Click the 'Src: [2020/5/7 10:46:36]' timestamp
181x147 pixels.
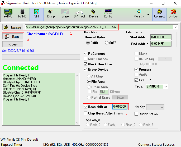click(18, 51)
